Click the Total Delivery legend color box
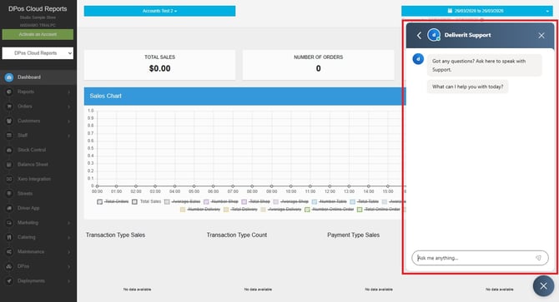 point(225,210)
